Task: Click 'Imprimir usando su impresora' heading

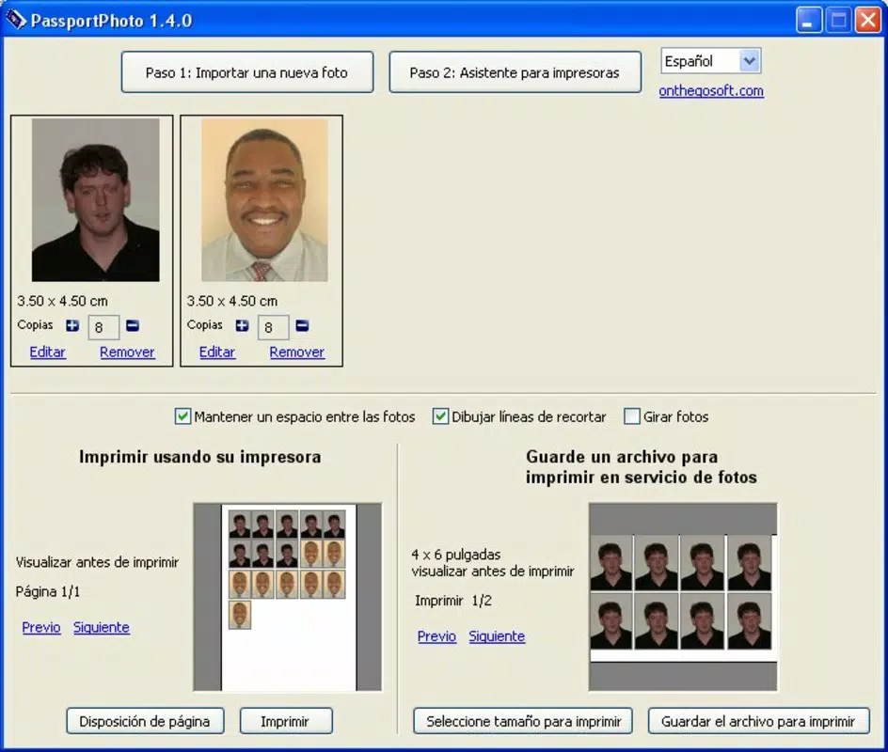Action: 200,457
